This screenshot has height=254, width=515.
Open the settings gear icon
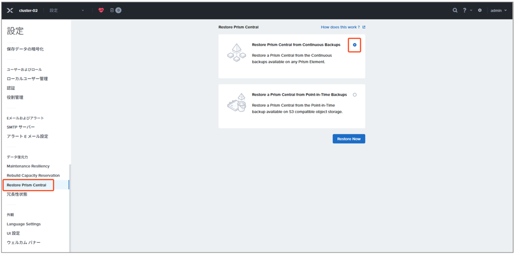coord(480,10)
